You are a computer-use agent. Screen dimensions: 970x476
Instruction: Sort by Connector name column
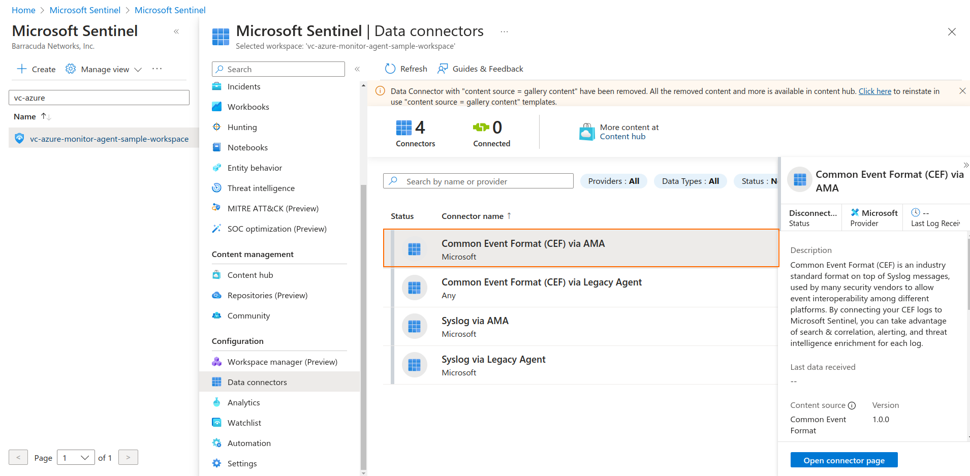[476, 216]
